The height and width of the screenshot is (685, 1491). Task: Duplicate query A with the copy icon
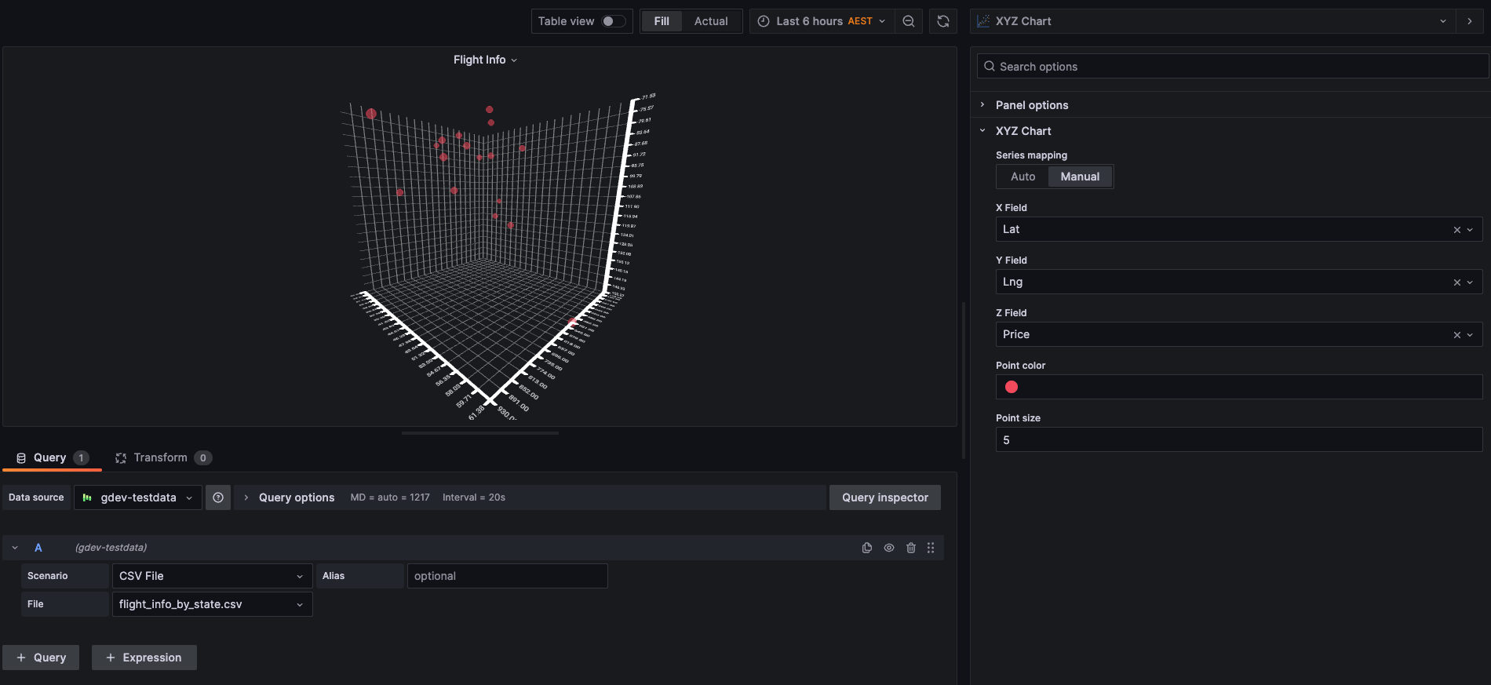(867, 548)
